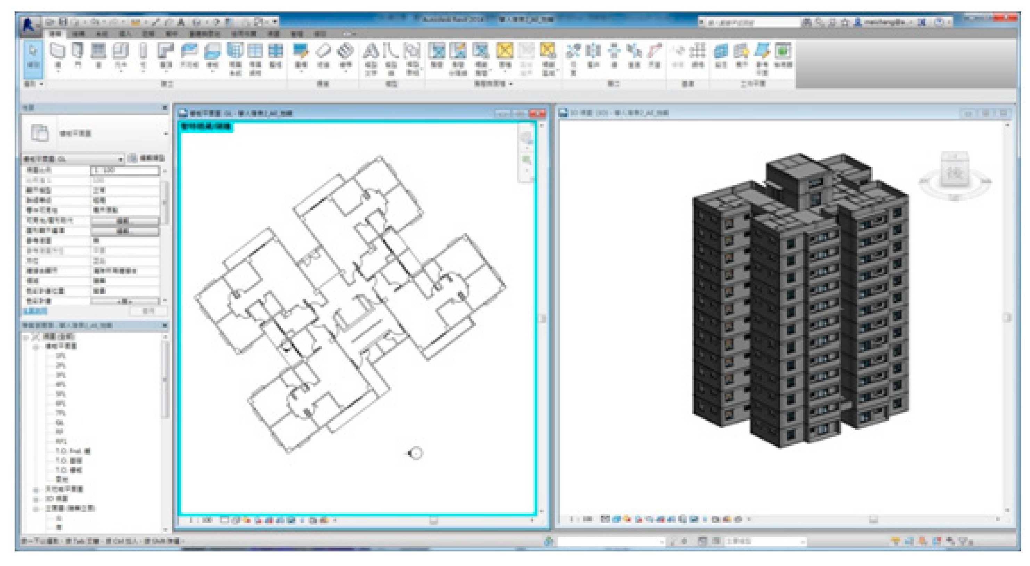Switch to the Annotate ribbon tab
The width and height of the screenshot is (1030, 566).
pos(148,34)
